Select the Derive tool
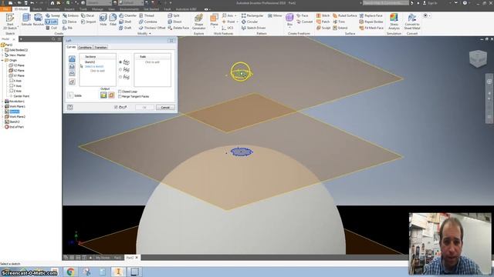494x277 pixels. point(69,22)
